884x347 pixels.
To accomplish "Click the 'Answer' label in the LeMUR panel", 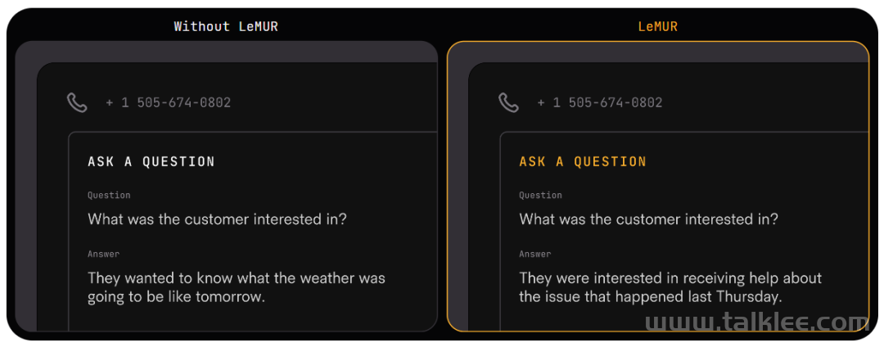I will pos(535,254).
